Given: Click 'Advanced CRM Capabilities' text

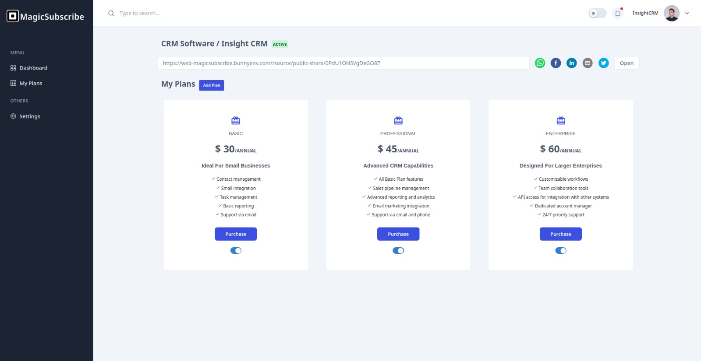Looking at the screenshot, I should [398, 165].
